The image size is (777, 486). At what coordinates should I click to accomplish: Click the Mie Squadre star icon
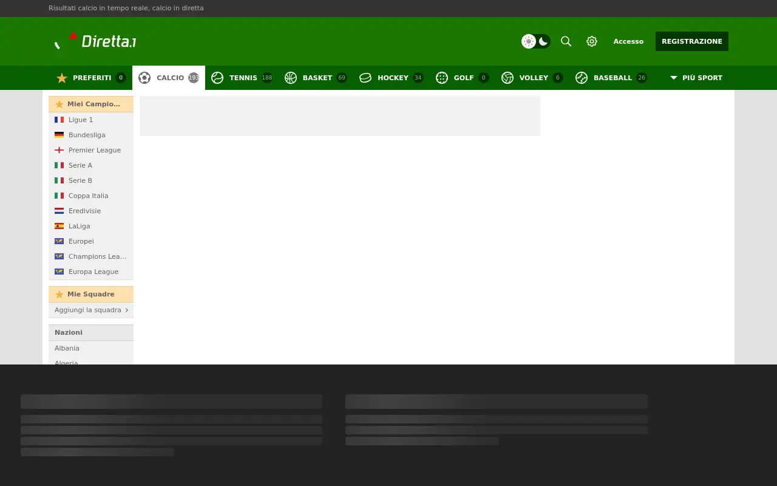point(59,295)
